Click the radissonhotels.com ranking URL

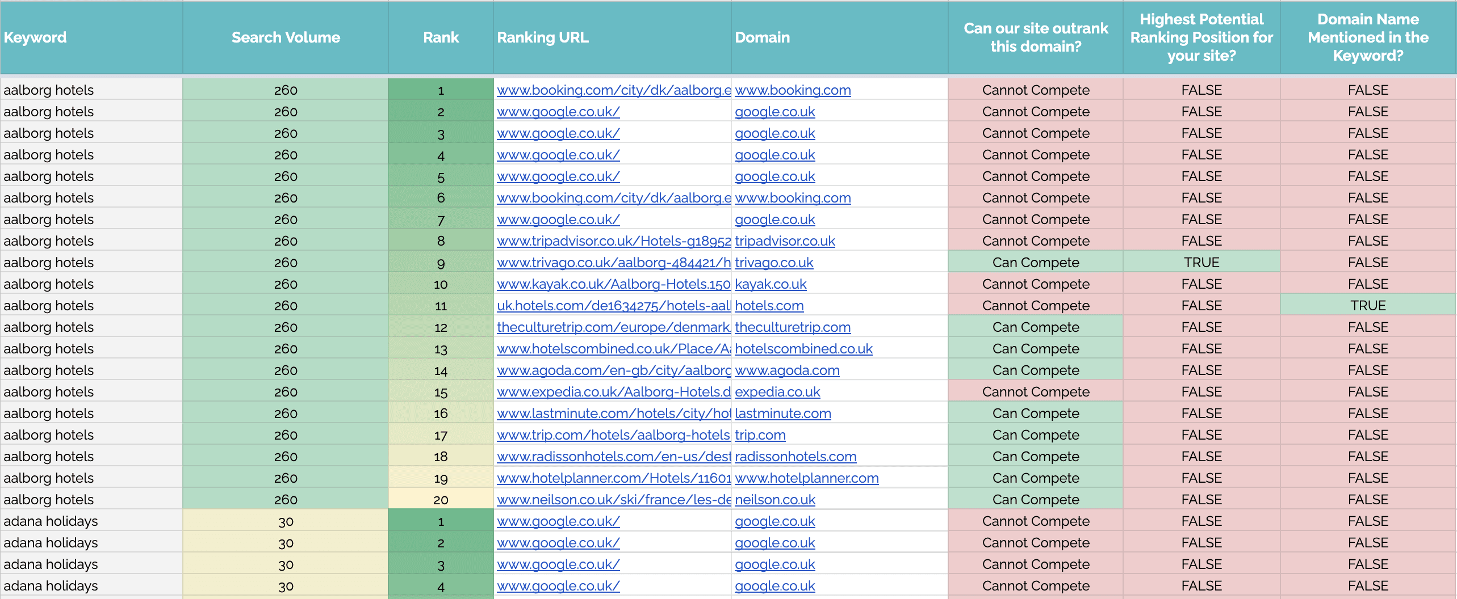coord(613,457)
